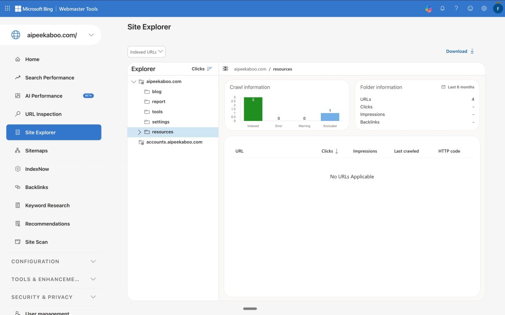Click the Last crawled column header
The width and height of the screenshot is (505, 315).
click(x=407, y=151)
